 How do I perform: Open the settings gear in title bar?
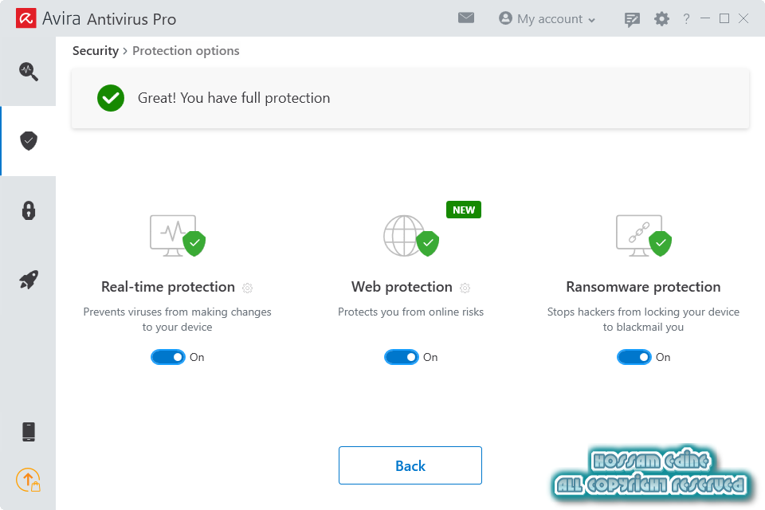(661, 19)
